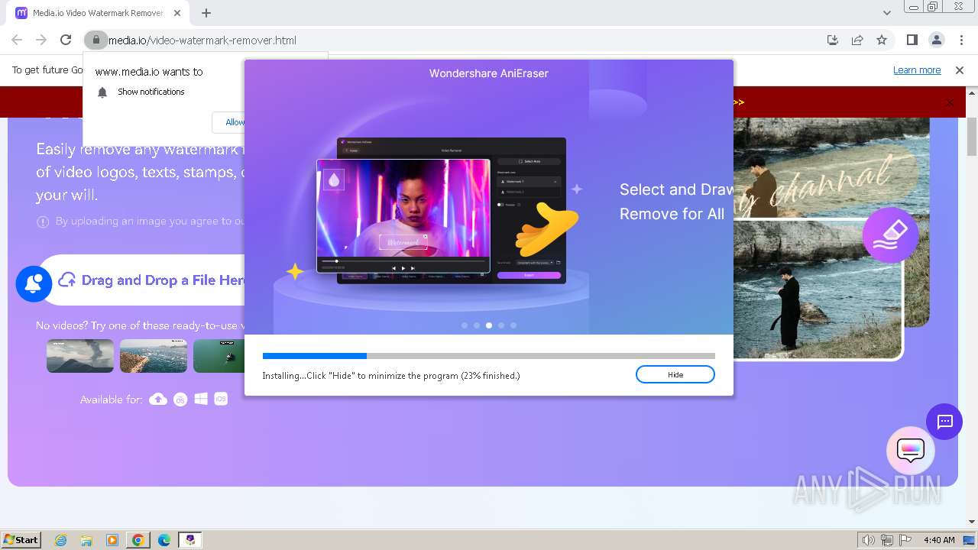Select the fifth carousel dot in installer
The width and height of the screenshot is (978, 550).
coord(513,325)
